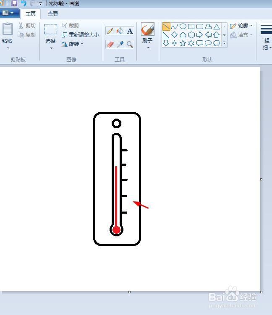This screenshot has width=272, height=315.
Task: Select the Fill with color bucket tool
Action: [120, 31]
